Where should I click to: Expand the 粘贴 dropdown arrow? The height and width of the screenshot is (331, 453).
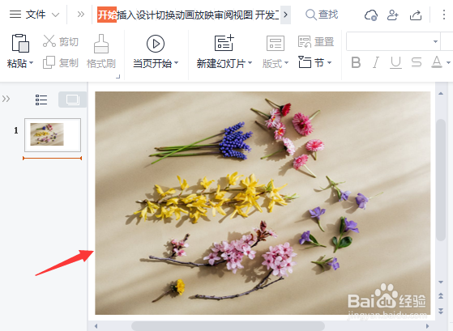pyautogui.click(x=32, y=62)
